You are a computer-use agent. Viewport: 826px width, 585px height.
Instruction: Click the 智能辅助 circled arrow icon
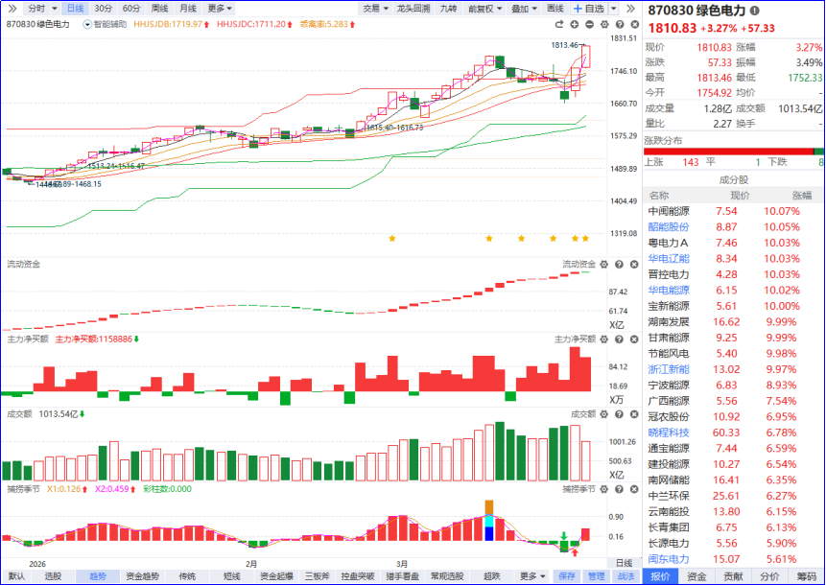point(87,24)
